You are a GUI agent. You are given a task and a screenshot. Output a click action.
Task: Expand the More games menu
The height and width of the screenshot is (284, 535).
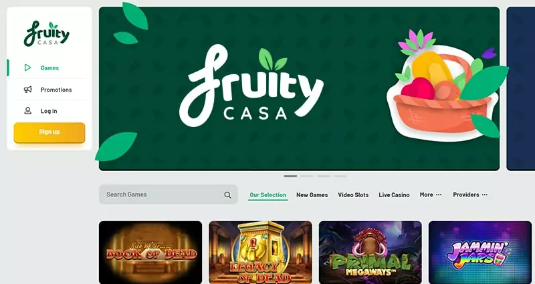point(431,194)
